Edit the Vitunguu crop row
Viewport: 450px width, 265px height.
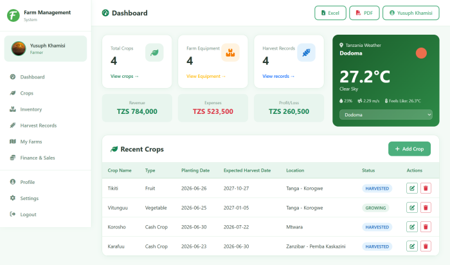coord(412,208)
